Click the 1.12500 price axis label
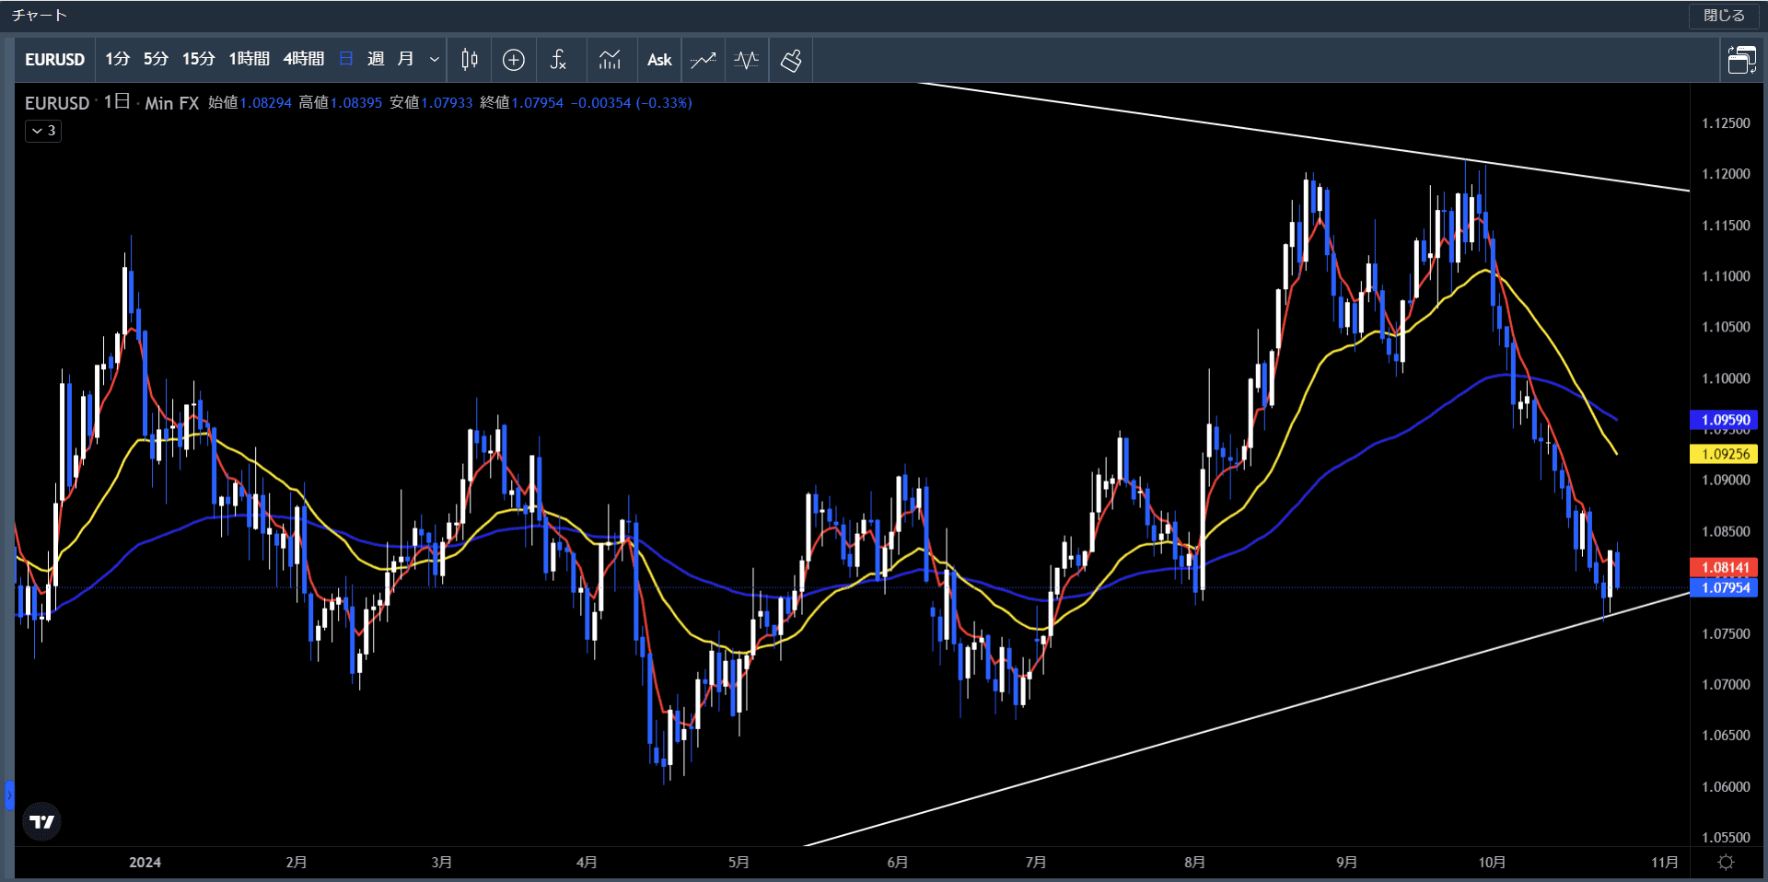Image resolution: width=1768 pixels, height=882 pixels. [x=1726, y=123]
